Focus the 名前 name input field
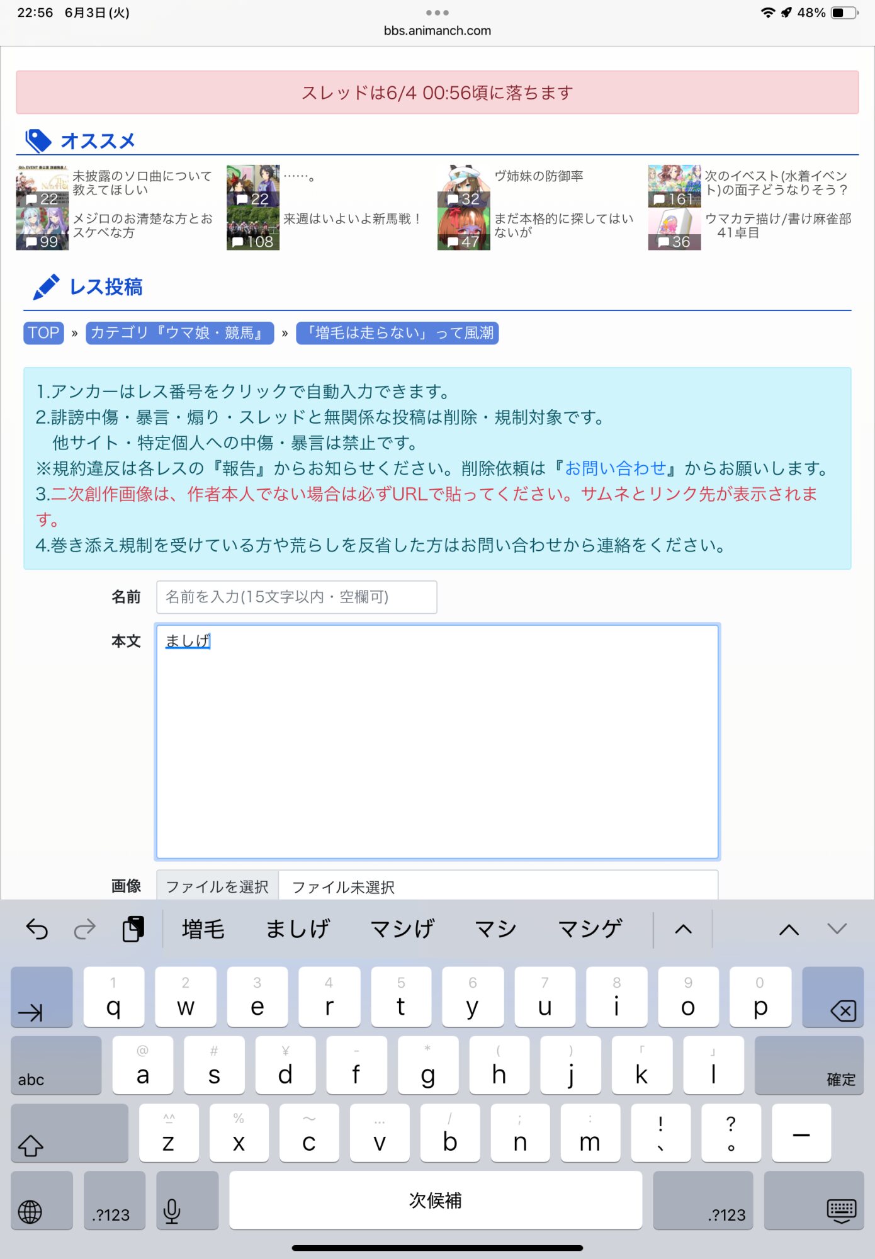 [x=296, y=597]
